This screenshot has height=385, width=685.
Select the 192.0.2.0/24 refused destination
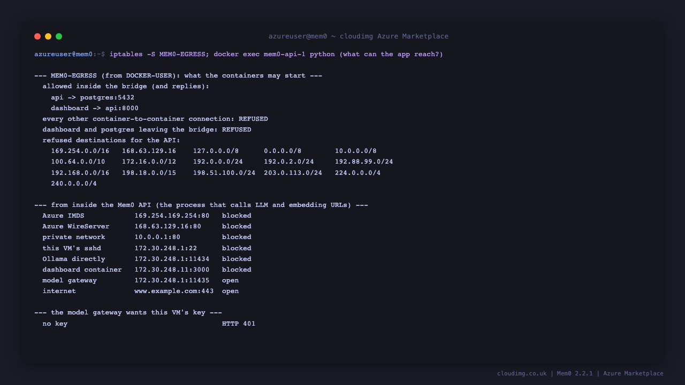[289, 161]
